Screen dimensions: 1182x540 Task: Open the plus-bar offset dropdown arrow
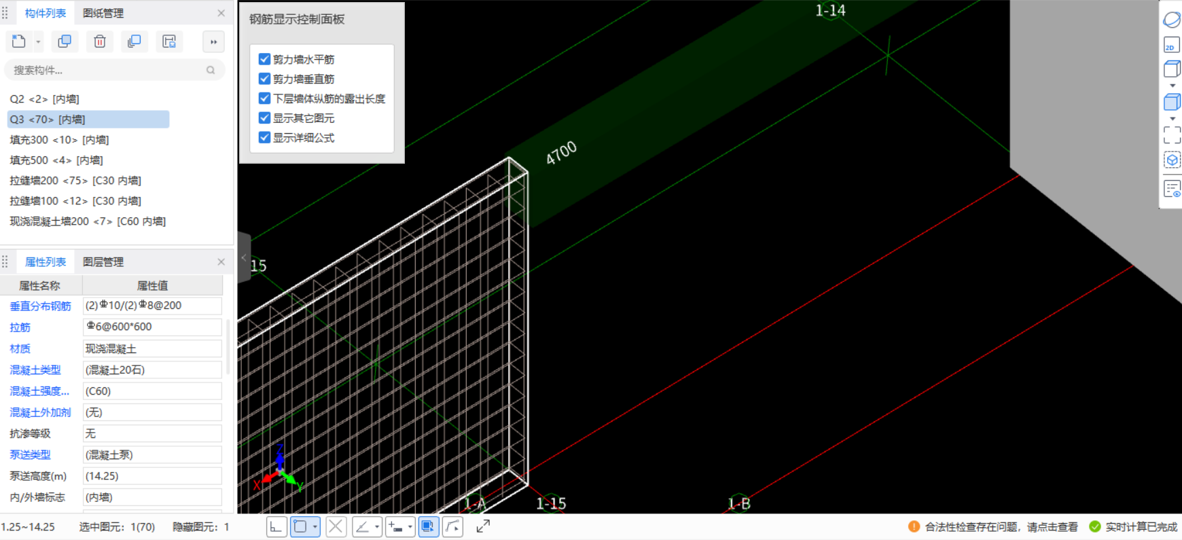pyautogui.click(x=410, y=527)
